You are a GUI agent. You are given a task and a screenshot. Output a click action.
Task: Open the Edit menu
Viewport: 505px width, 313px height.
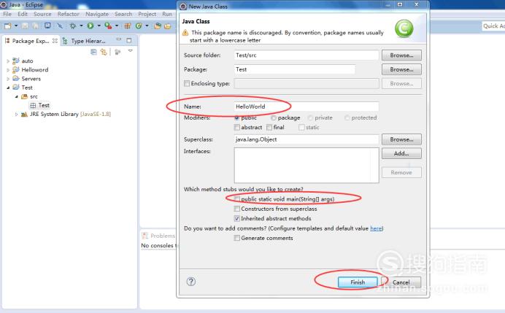click(x=23, y=14)
